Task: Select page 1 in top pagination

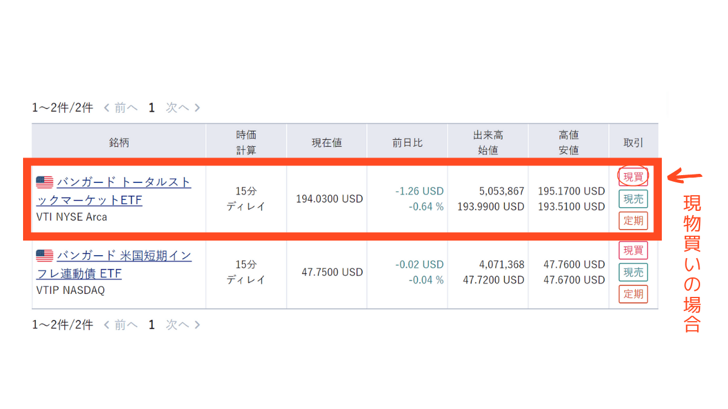Action: [152, 108]
